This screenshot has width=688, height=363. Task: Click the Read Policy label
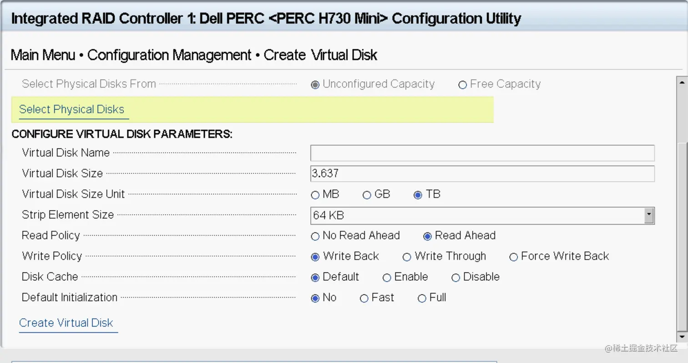51,236
